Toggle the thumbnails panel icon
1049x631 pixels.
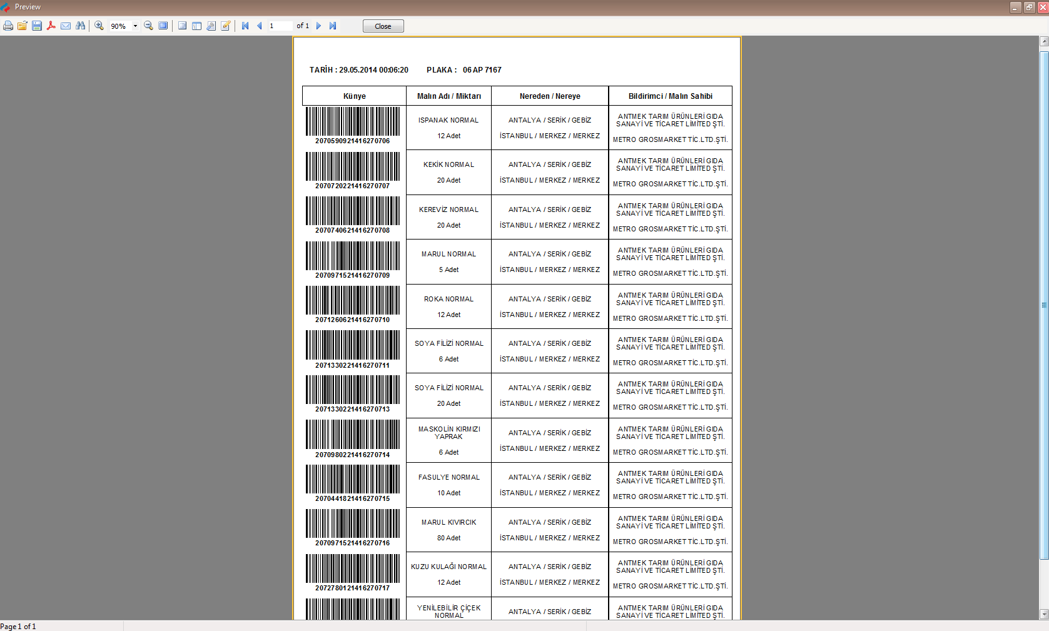tap(196, 26)
